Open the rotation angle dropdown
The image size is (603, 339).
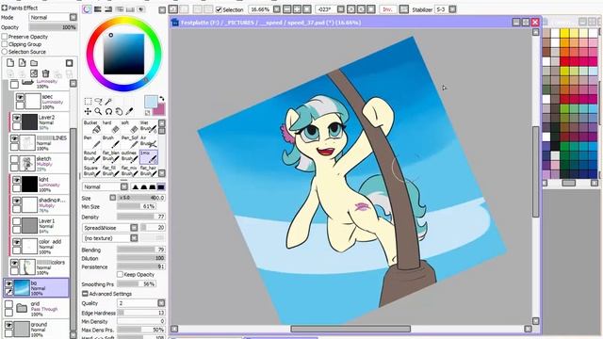coord(341,9)
